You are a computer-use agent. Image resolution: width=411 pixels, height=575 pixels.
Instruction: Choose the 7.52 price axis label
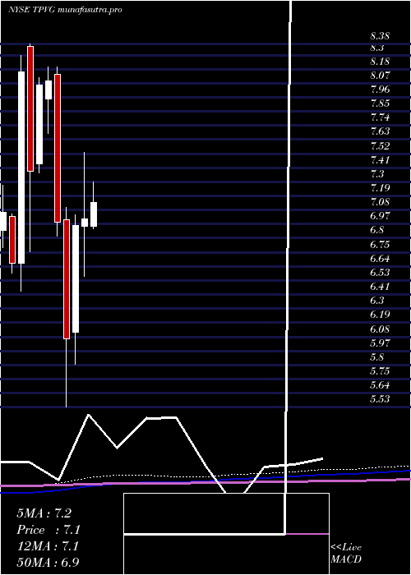point(380,146)
